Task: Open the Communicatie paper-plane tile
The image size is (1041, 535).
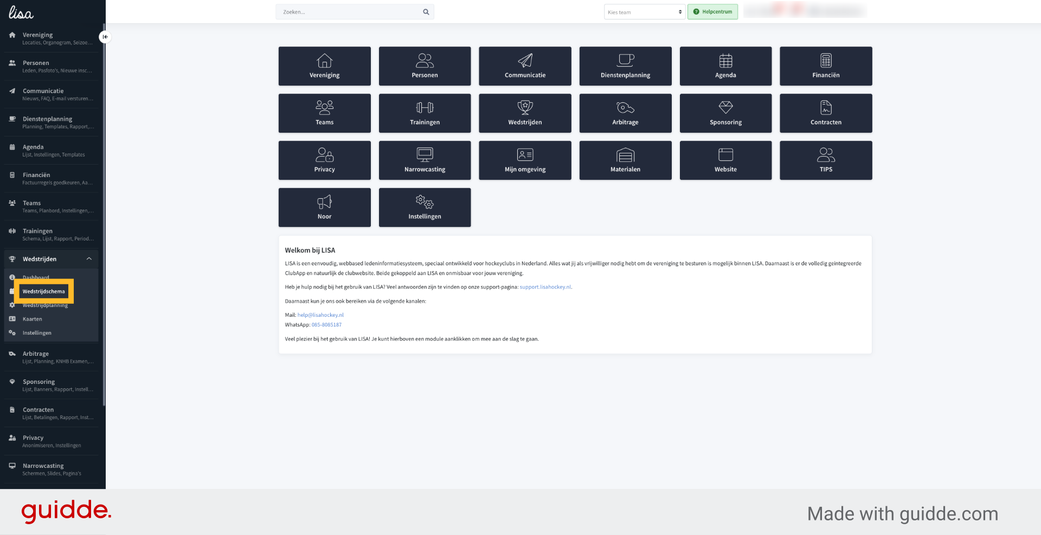Action: coord(525,66)
